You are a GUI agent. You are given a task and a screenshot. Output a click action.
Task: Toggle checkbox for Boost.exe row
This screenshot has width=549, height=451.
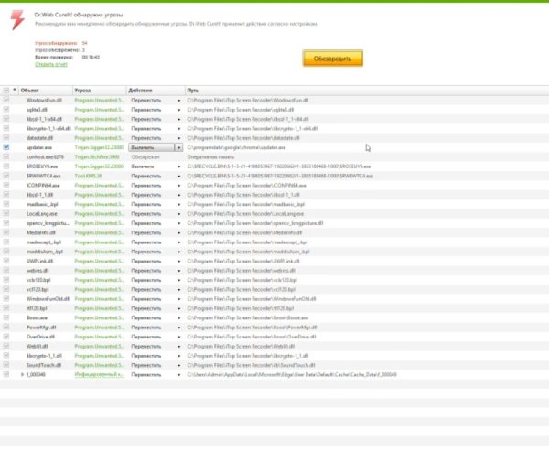[6, 317]
